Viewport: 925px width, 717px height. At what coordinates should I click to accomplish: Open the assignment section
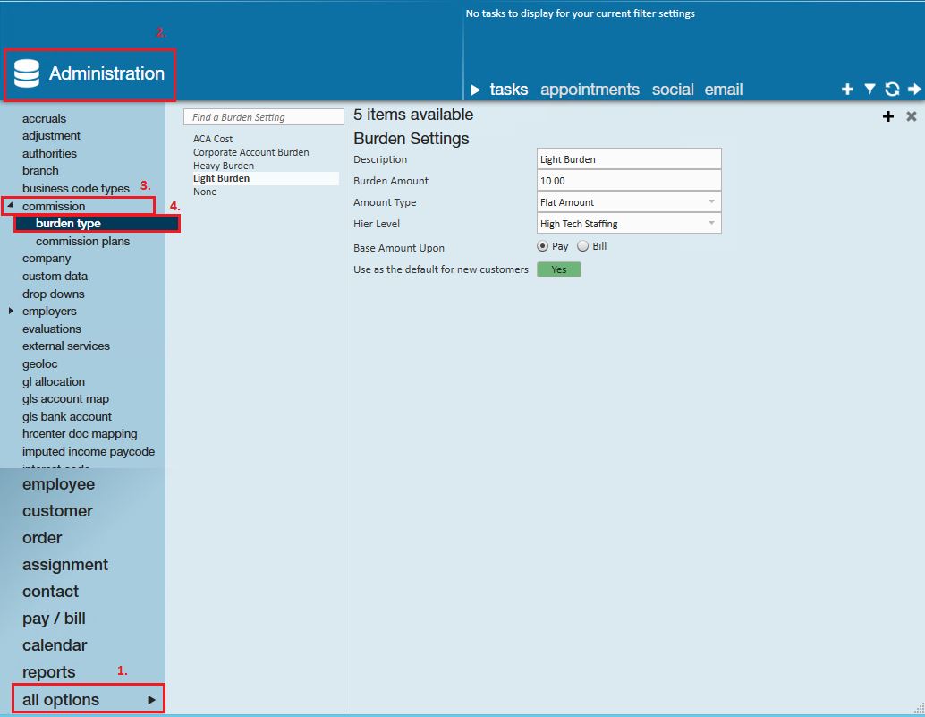65,565
